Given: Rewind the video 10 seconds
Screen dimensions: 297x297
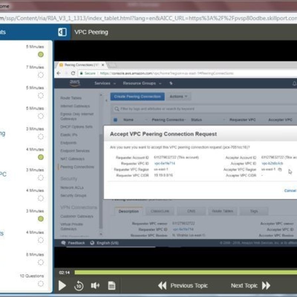Looking at the screenshot, I should (x=79, y=285).
